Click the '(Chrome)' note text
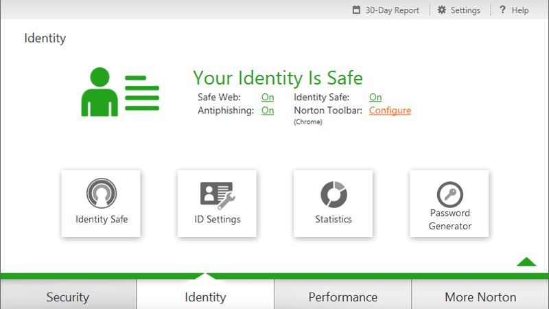549x309 pixels. point(307,122)
